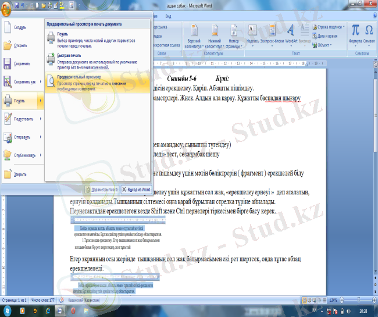Click the Windows Start button
Image resolution: width=378 pixels, height=317 pixels.
tap(7, 311)
